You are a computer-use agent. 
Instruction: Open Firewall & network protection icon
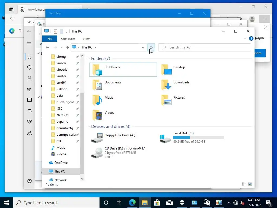(29, 89)
